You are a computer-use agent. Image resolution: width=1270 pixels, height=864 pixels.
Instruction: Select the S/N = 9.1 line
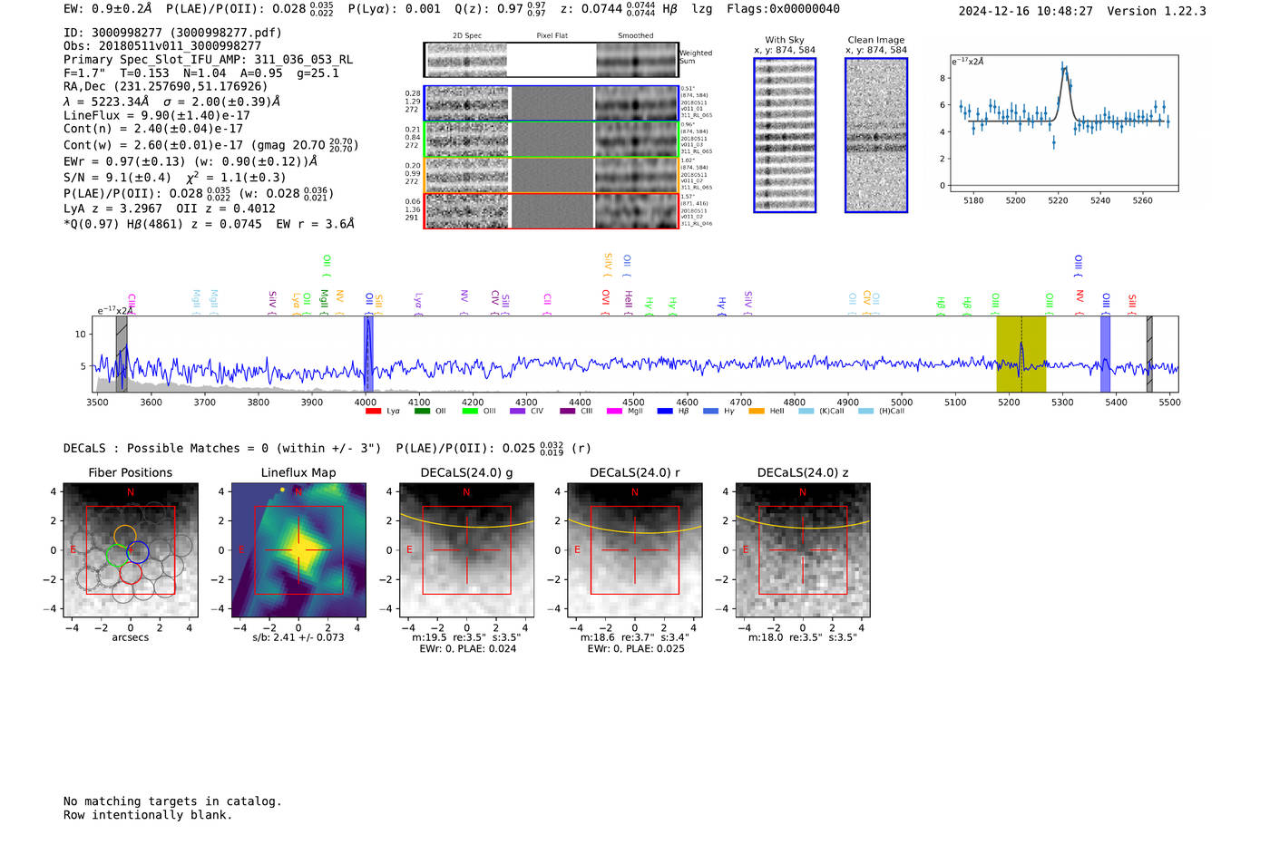(175, 178)
